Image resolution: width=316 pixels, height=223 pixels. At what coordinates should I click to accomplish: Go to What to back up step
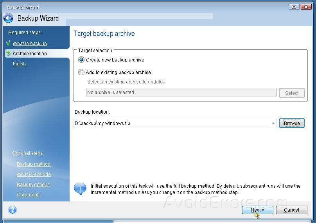pos(30,44)
